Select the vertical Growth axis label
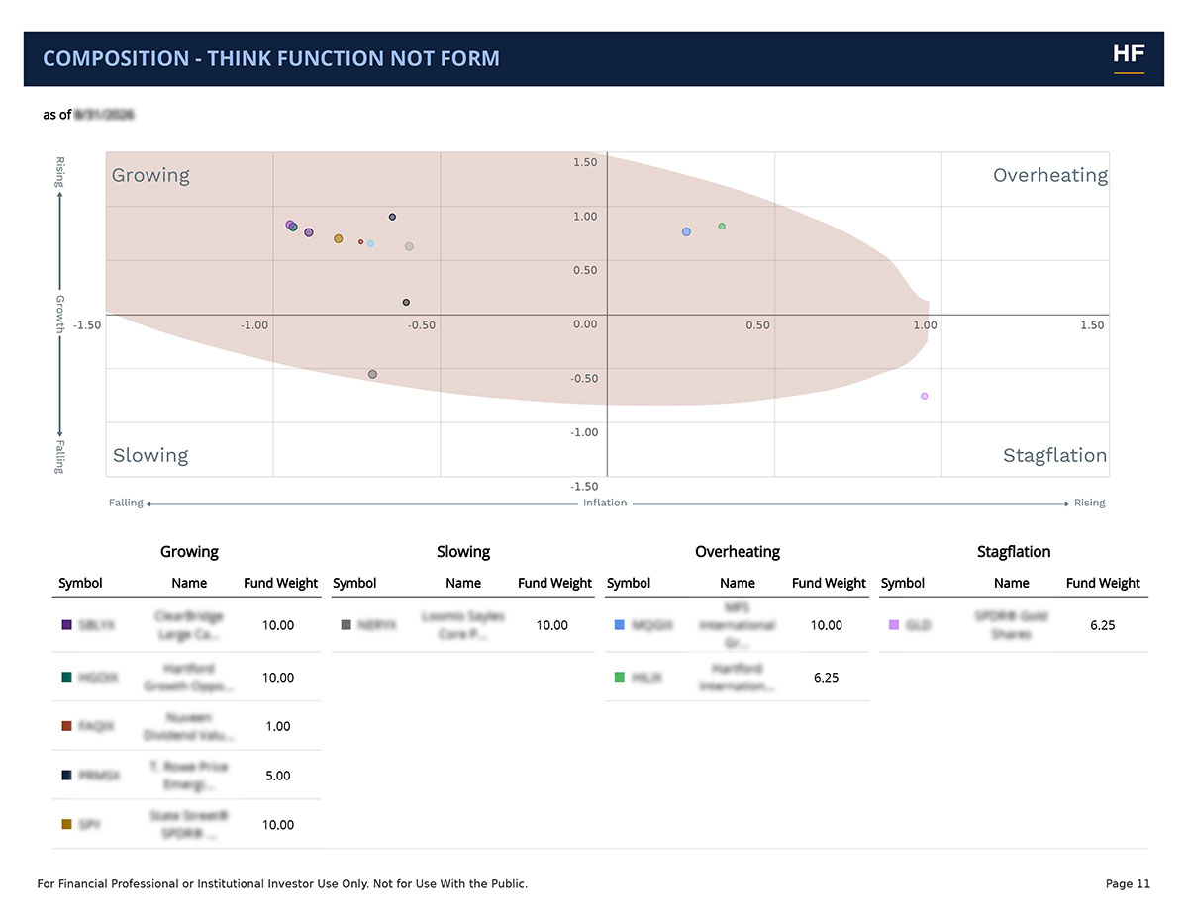The height and width of the screenshot is (917, 1188). (x=59, y=315)
